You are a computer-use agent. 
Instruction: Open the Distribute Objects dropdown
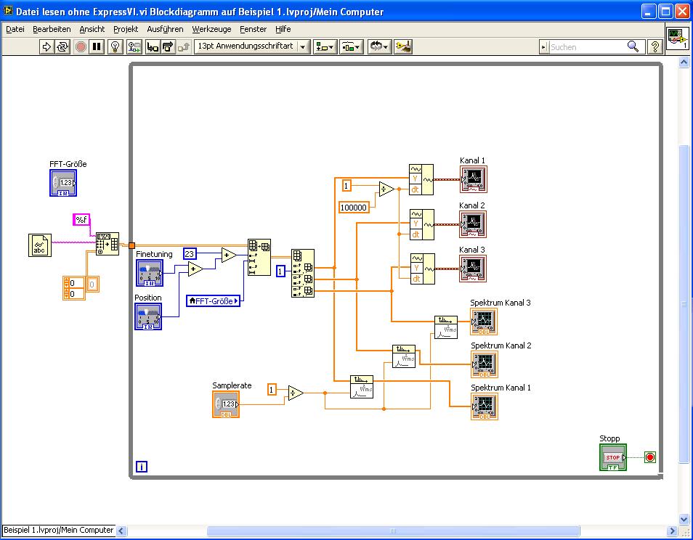click(352, 46)
